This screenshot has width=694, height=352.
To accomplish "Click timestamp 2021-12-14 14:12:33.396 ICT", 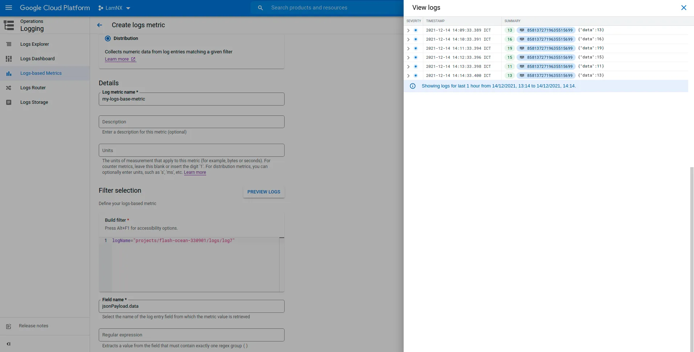I will [x=458, y=57].
